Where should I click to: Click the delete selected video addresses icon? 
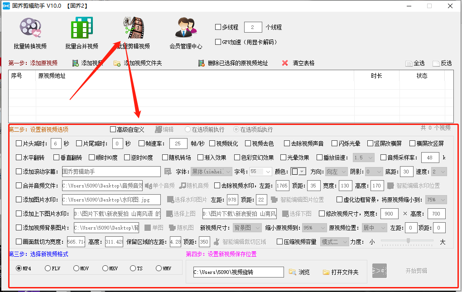(201, 63)
